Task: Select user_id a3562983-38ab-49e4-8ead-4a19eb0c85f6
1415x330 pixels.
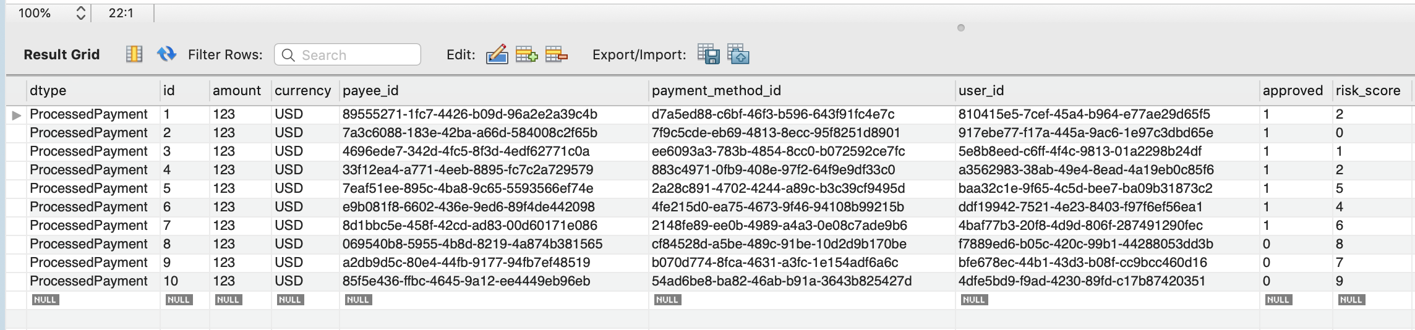Action: coord(1087,170)
